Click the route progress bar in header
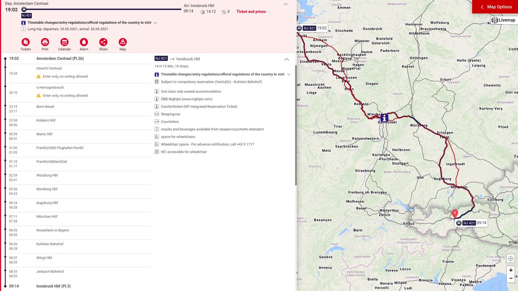Image resolution: width=518 pixels, height=291 pixels. point(101,9)
